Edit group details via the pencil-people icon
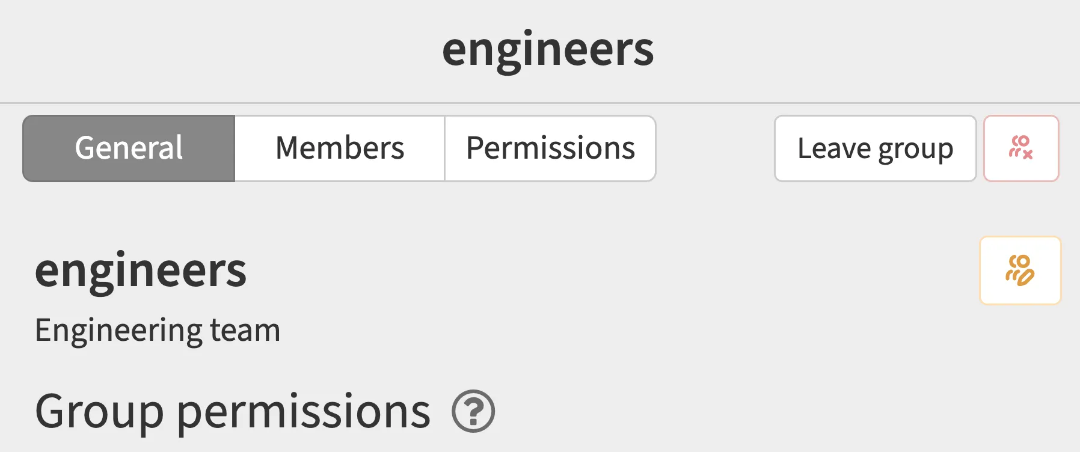Viewport: 1080px width, 452px height. coord(1020,270)
